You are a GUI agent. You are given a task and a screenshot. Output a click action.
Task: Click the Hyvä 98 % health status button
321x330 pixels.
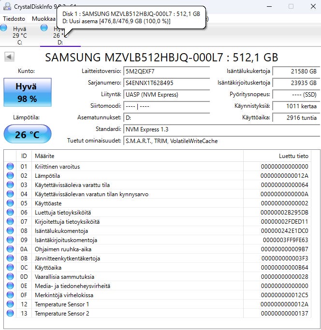[x=28, y=92]
